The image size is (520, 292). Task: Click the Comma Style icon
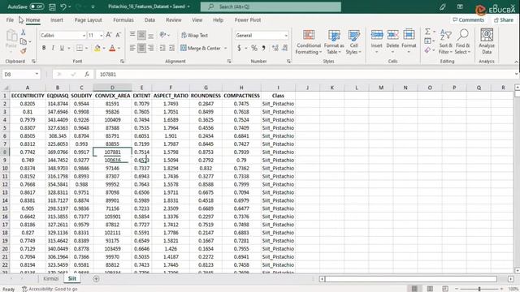263,49
